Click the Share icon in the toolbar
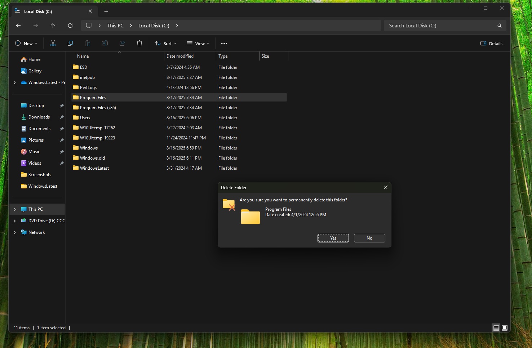 [x=122, y=43]
